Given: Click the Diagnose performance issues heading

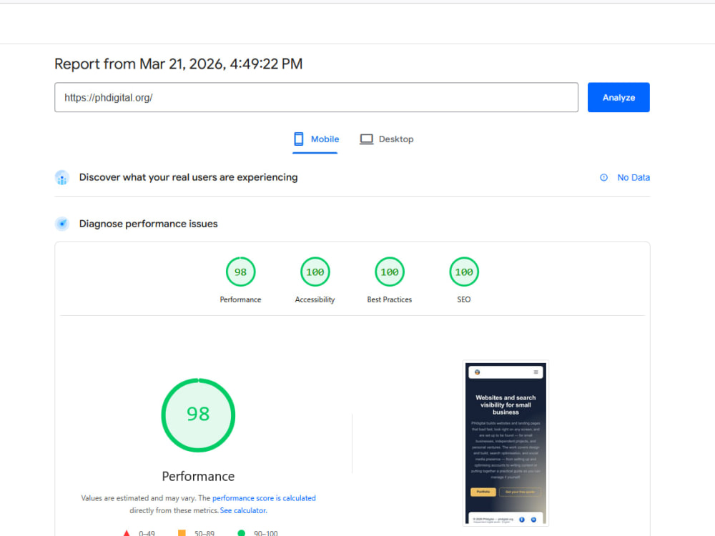Looking at the screenshot, I should click(x=148, y=224).
